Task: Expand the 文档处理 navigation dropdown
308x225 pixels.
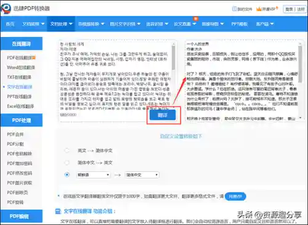Action: coord(61,24)
